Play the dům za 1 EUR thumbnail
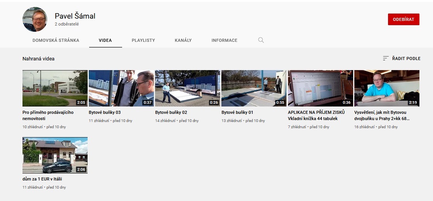This screenshot has width=433, height=201. [55, 155]
